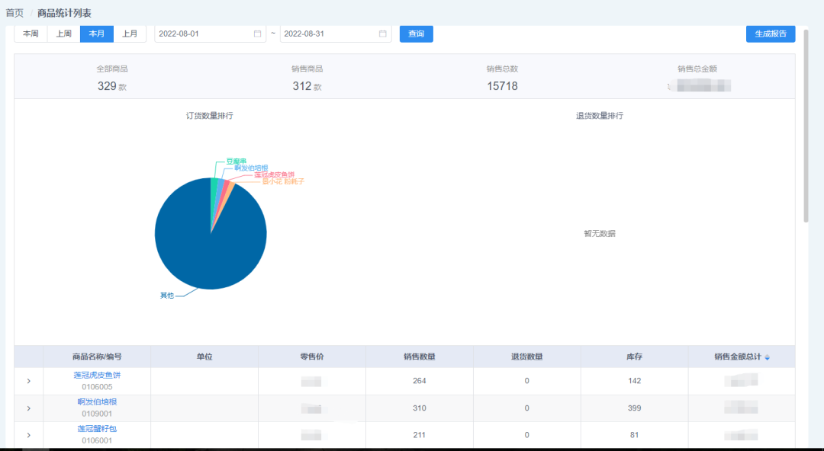Open 莲冠虎皮鱼饼 product link
Viewport: 824px width, 451px height.
(x=97, y=375)
